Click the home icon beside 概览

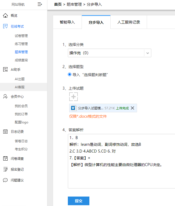click(5, 15)
